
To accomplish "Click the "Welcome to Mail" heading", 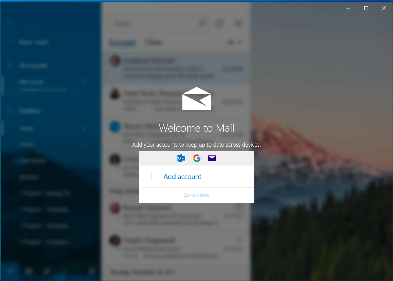I will tap(197, 128).
